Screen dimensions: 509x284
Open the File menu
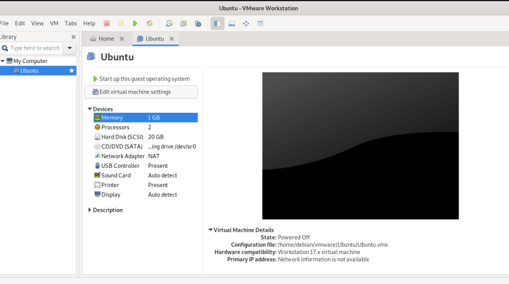[x=4, y=23]
